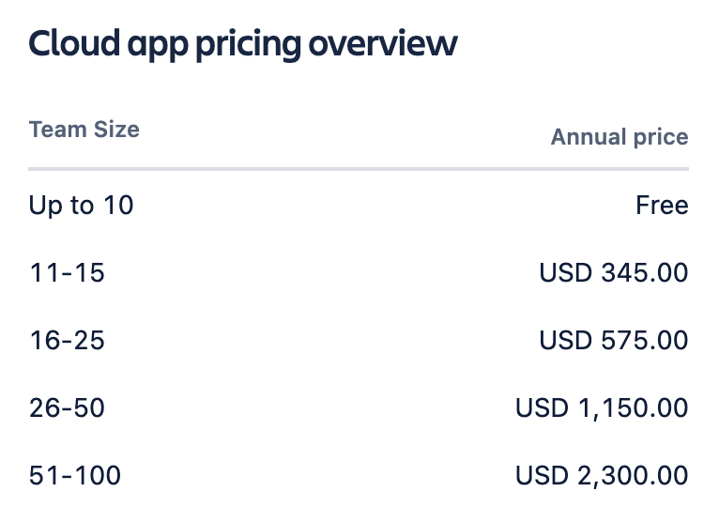Click the word Size in the column header

pos(116,130)
